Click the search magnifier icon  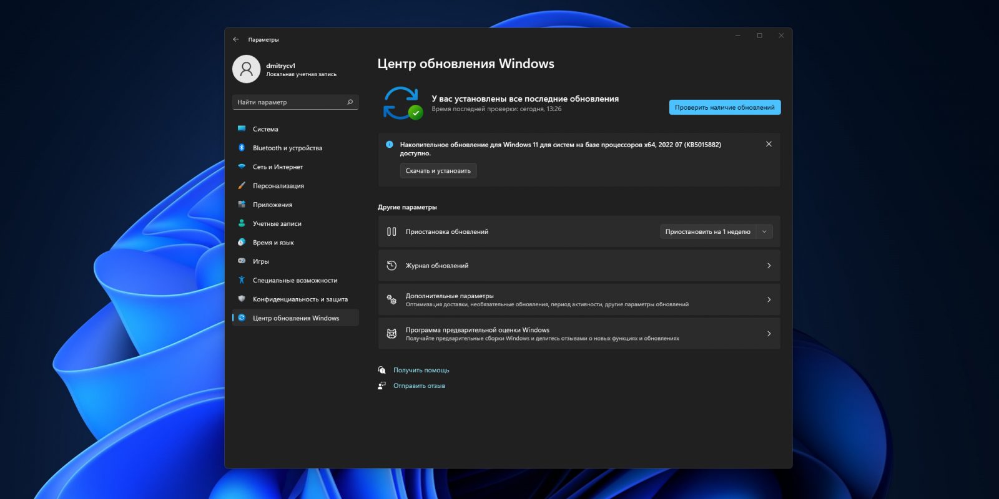tap(350, 102)
